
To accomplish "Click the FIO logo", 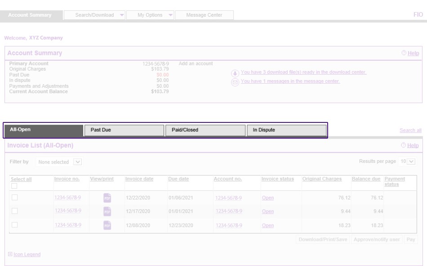I will tap(419, 15).
